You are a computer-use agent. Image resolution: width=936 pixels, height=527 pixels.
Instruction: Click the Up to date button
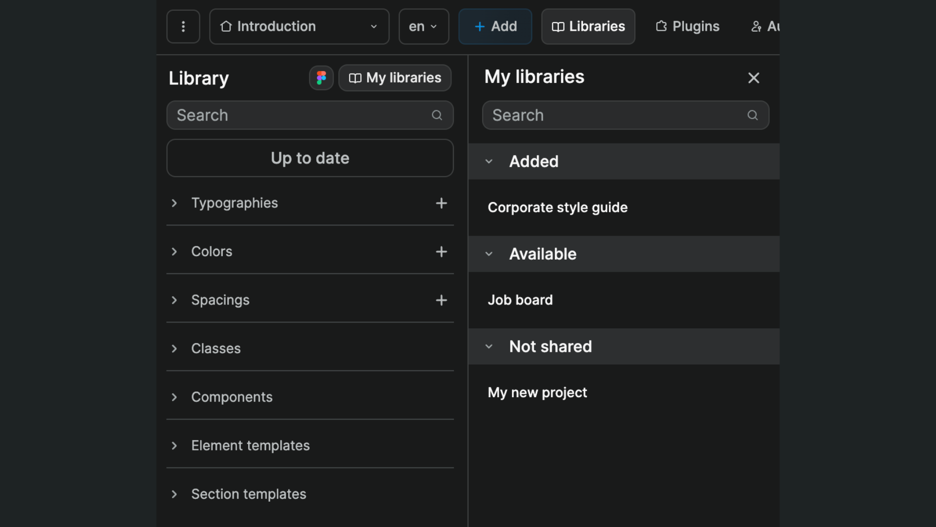[x=310, y=158]
